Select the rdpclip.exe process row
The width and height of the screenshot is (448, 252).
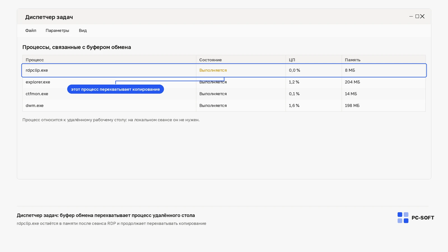[224, 70]
